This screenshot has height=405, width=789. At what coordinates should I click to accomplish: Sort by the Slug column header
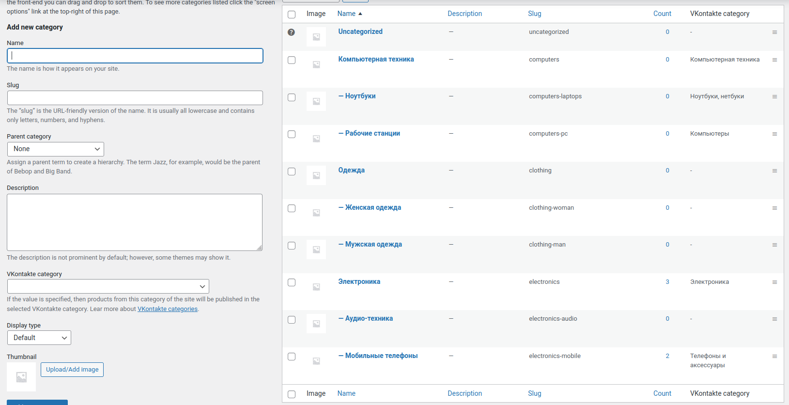(535, 14)
